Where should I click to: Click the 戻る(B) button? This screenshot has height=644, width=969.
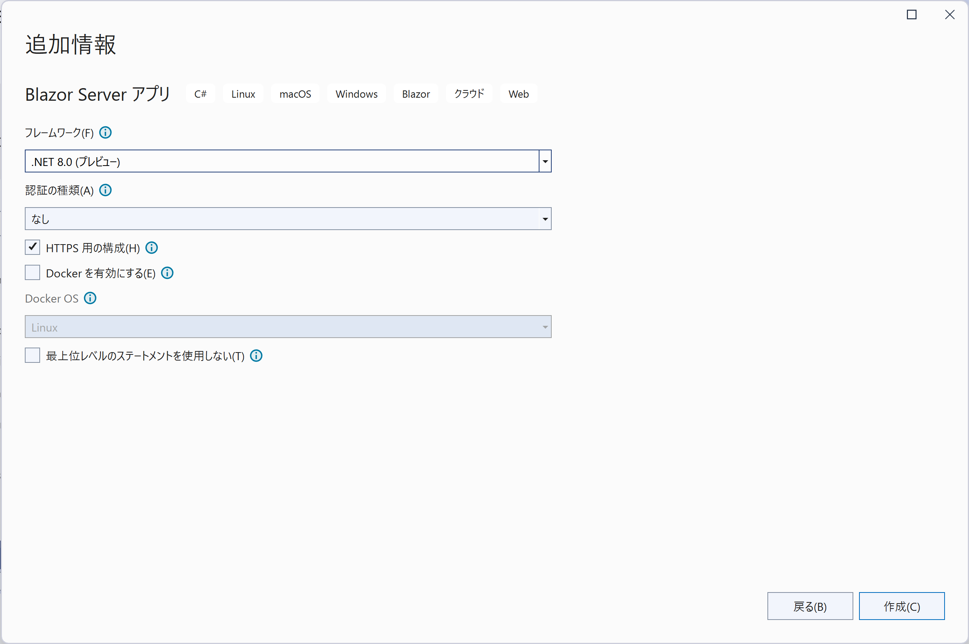[x=810, y=606]
